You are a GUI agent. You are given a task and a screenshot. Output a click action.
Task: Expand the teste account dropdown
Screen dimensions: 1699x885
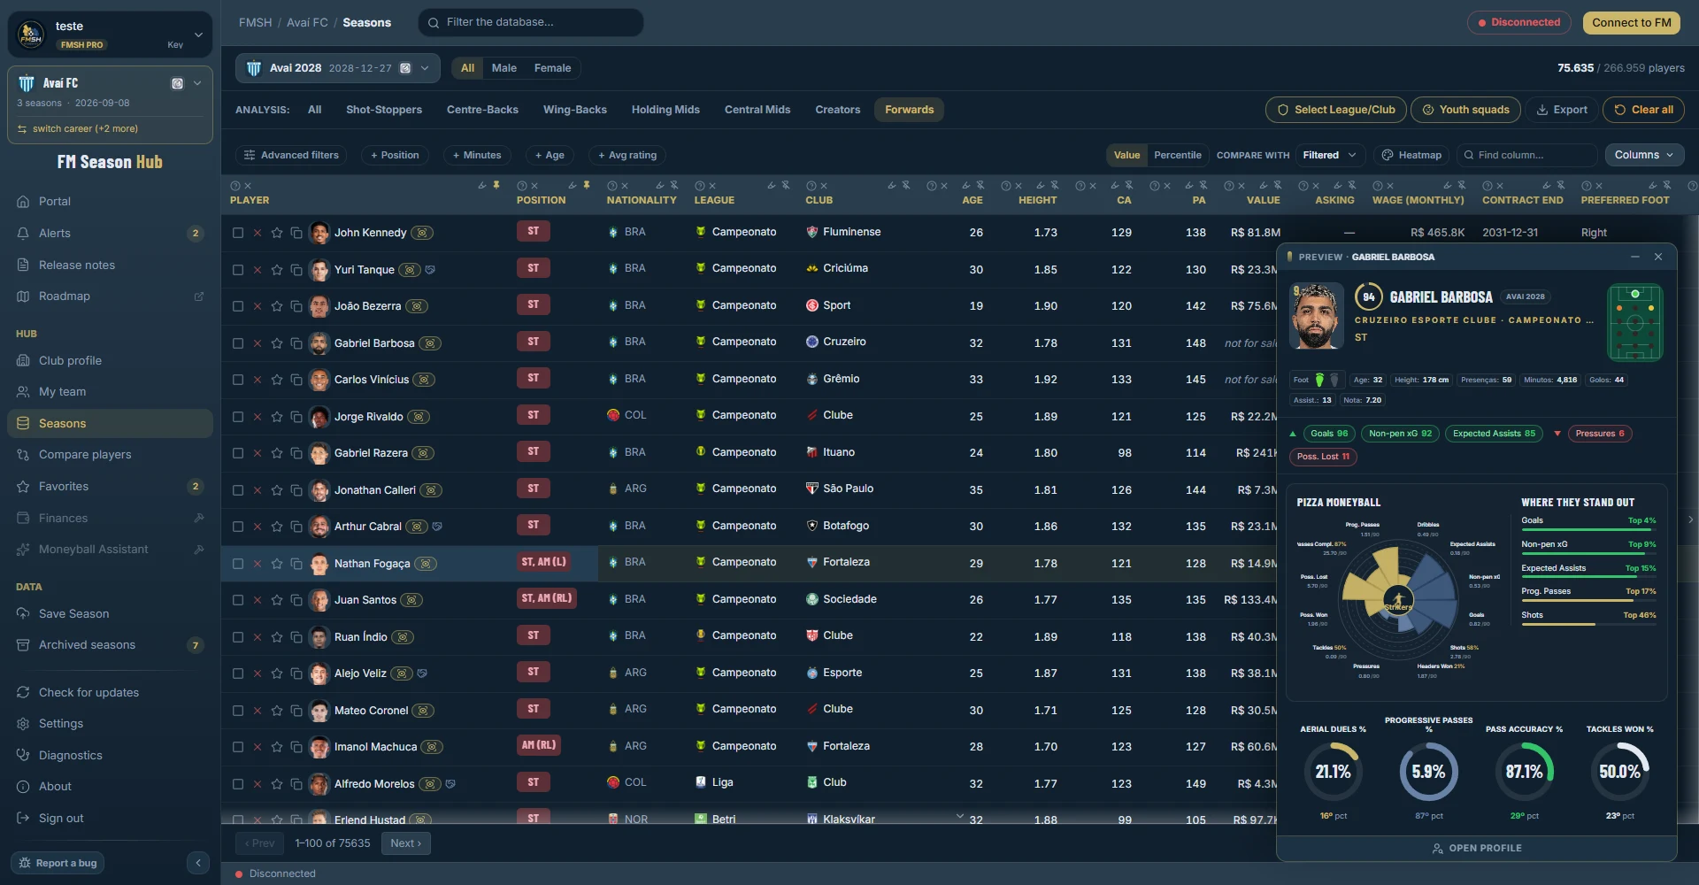click(x=198, y=35)
